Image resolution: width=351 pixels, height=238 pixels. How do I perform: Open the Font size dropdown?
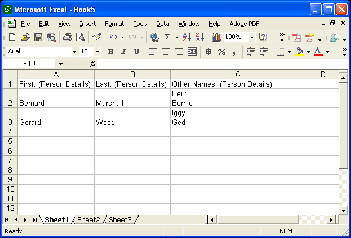tap(97, 52)
